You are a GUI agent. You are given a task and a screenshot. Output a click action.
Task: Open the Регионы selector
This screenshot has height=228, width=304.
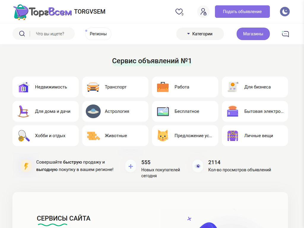[98, 34]
